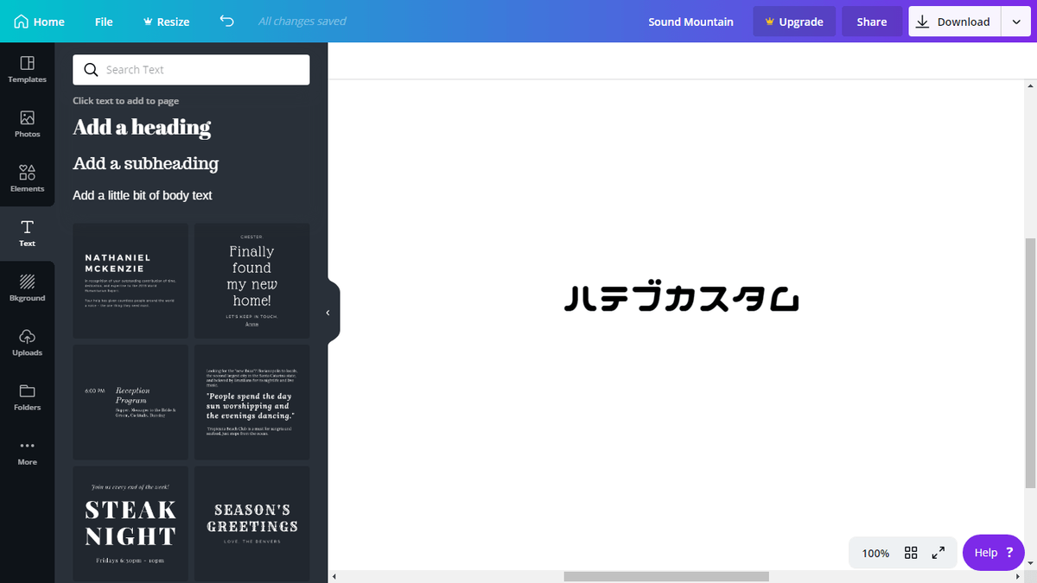Select the People spend the day quote template
The width and height of the screenshot is (1037, 583).
251,402
